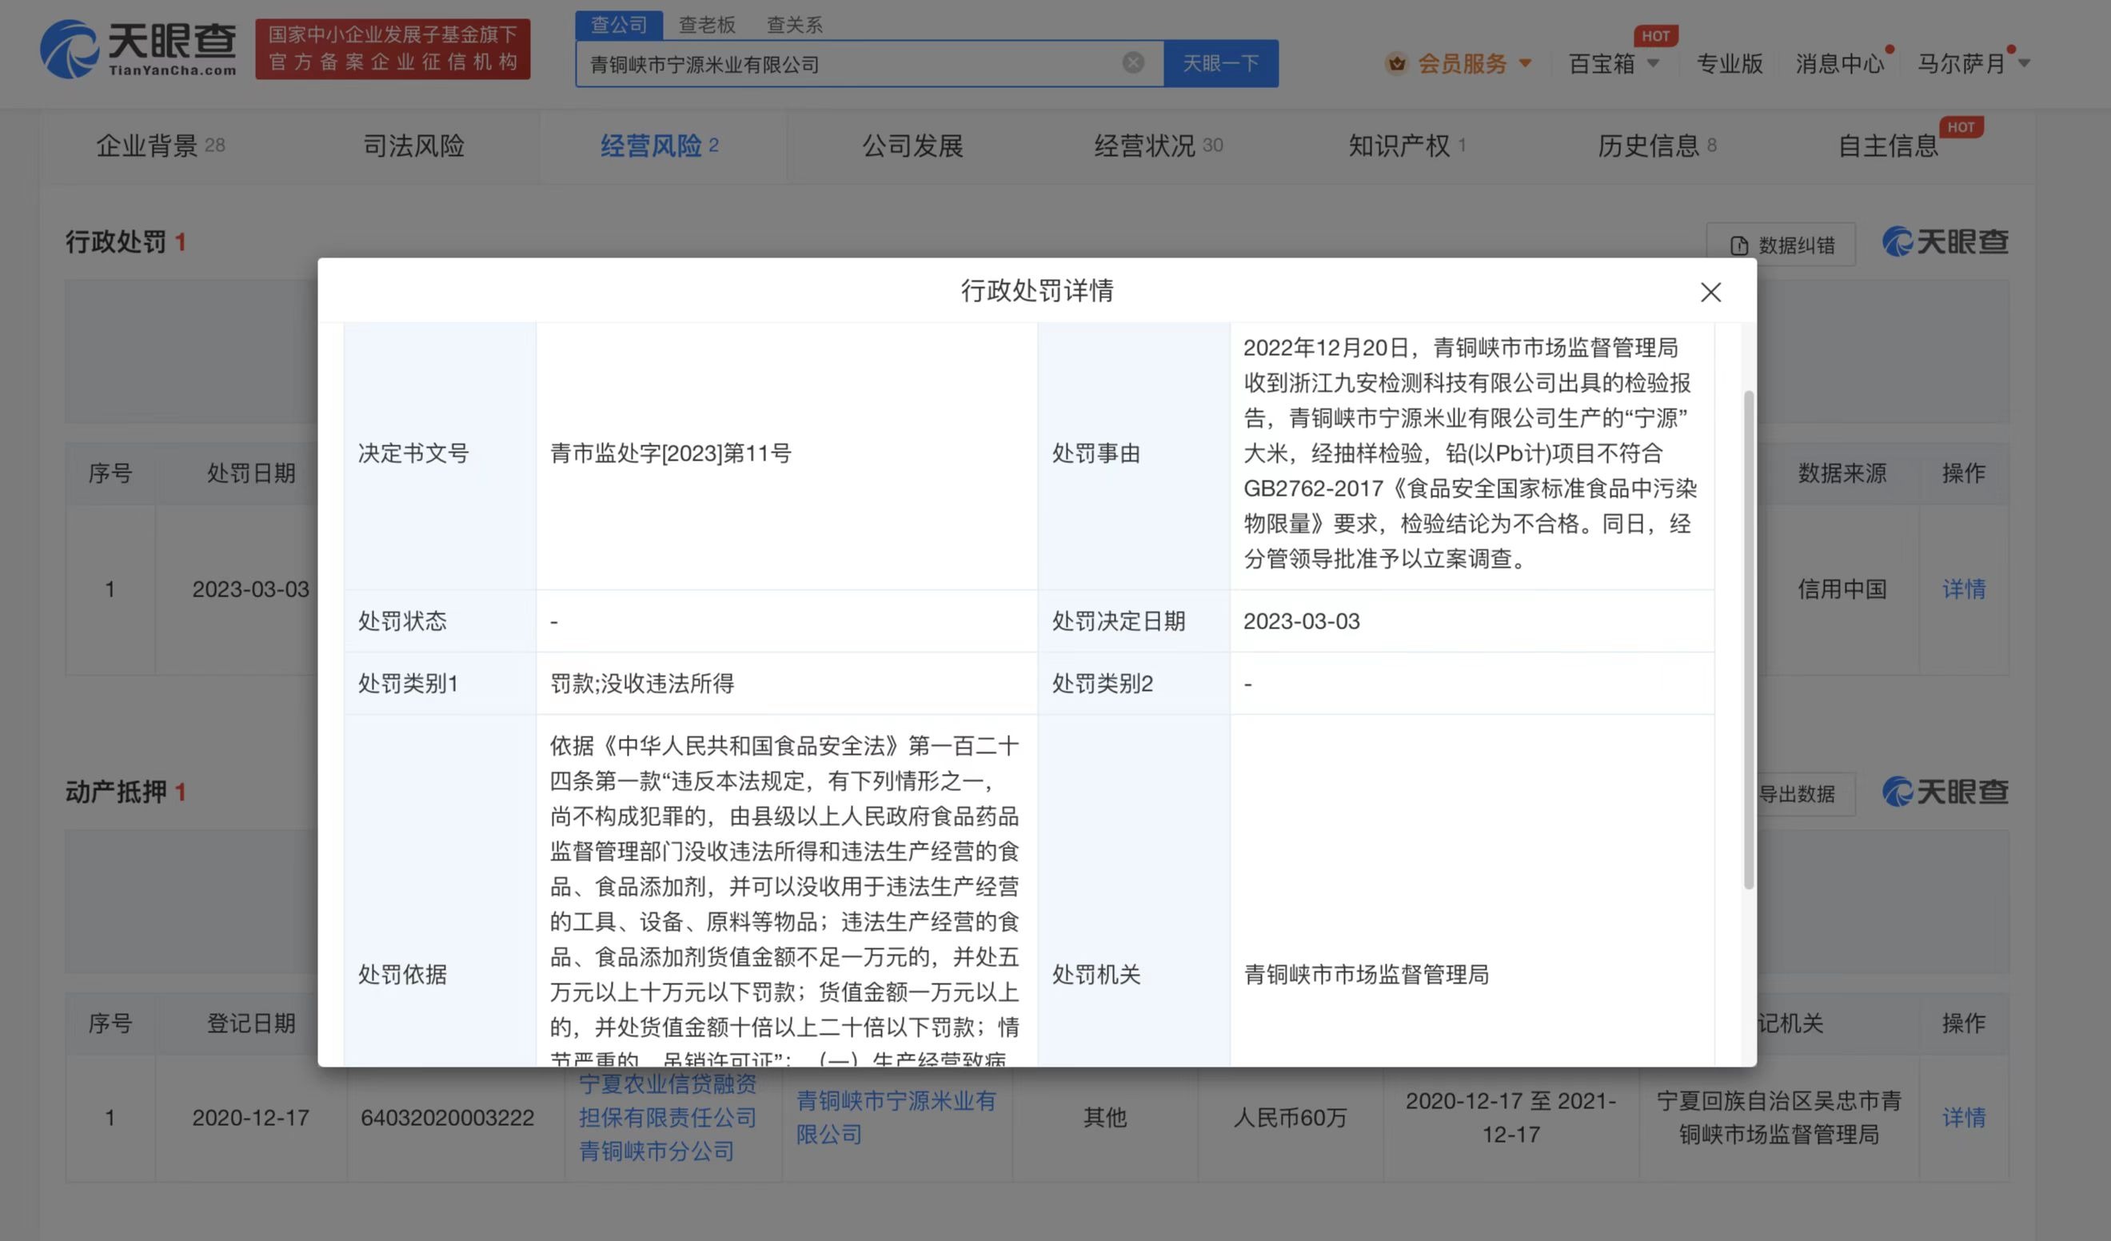The height and width of the screenshot is (1241, 2111).
Task: Click the 天眼一下 search button
Action: pos(1220,63)
